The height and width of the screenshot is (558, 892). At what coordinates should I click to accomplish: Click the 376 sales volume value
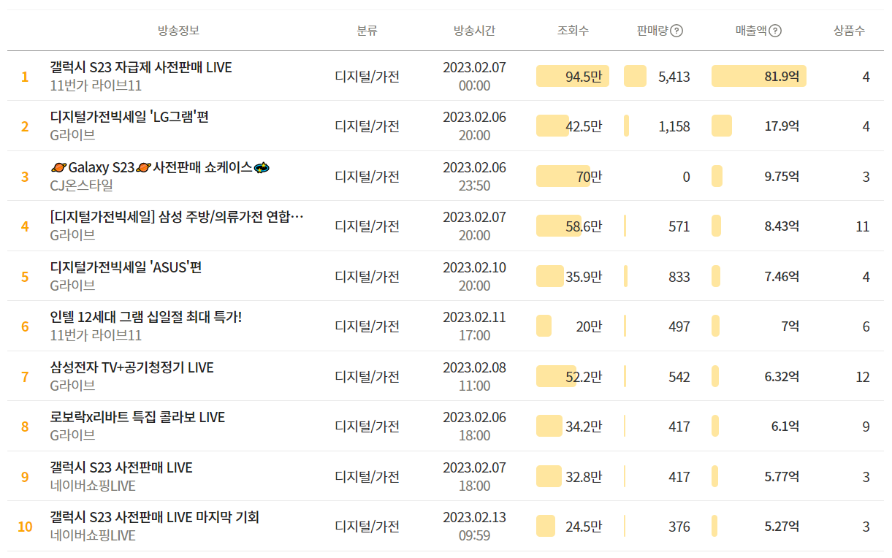pyautogui.click(x=679, y=527)
